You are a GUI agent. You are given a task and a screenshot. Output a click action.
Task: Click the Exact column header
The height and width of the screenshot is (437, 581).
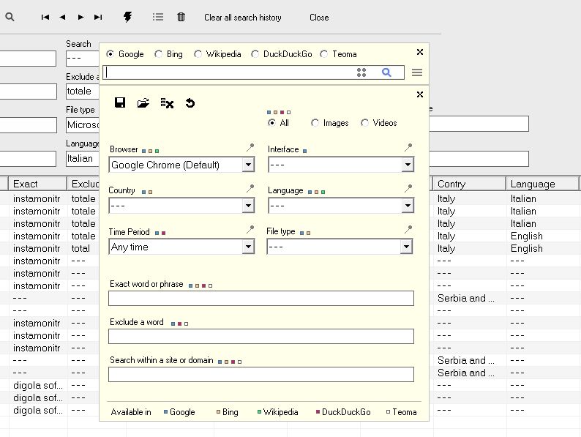[x=37, y=184]
